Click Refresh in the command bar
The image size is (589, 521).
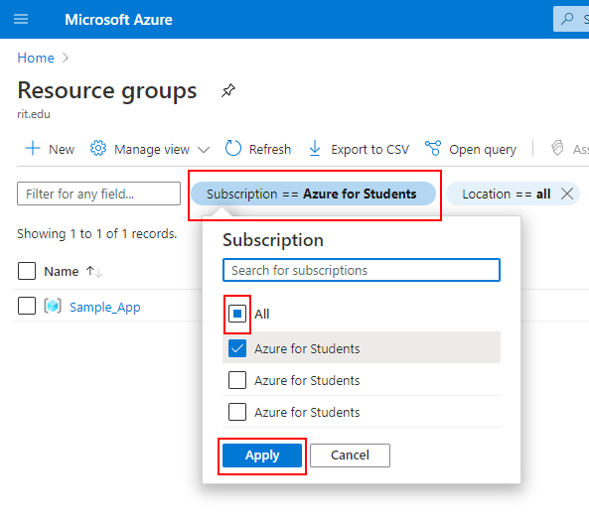pos(258,149)
